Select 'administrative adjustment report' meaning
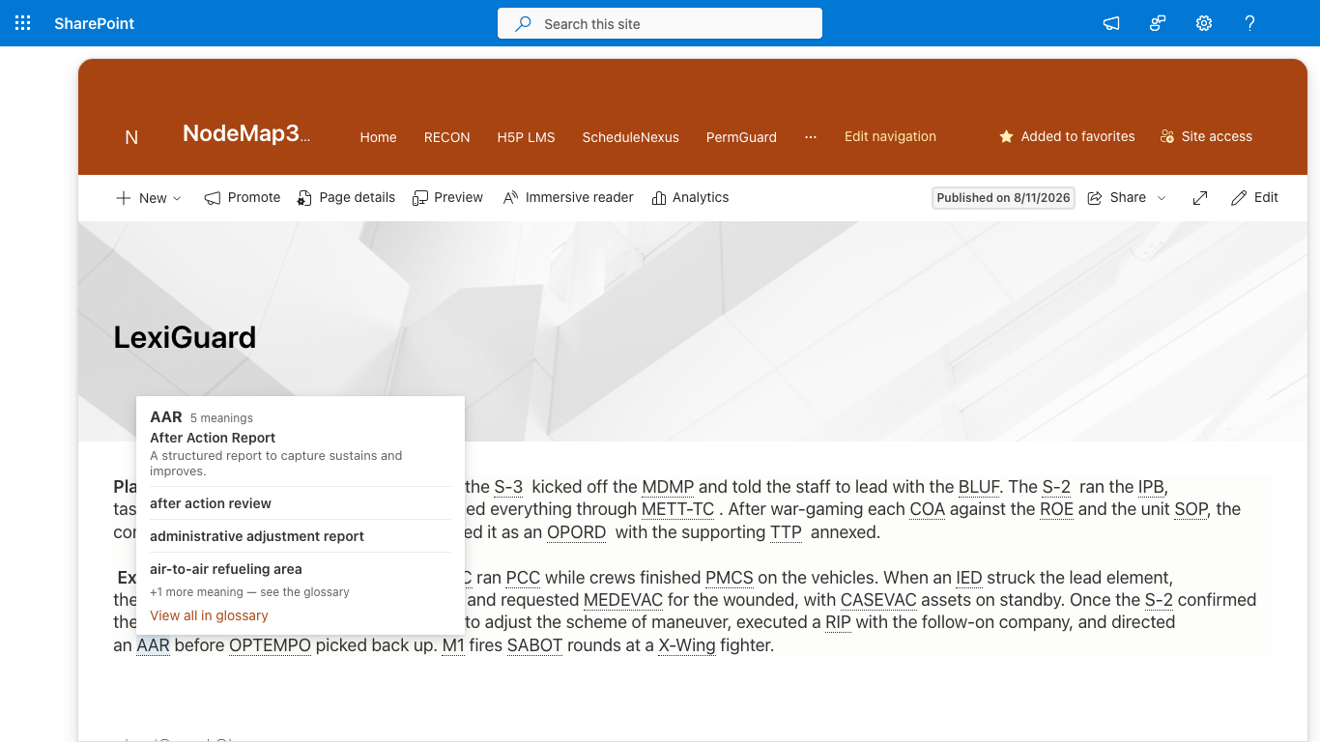1320x742 pixels. [x=257, y=536]
